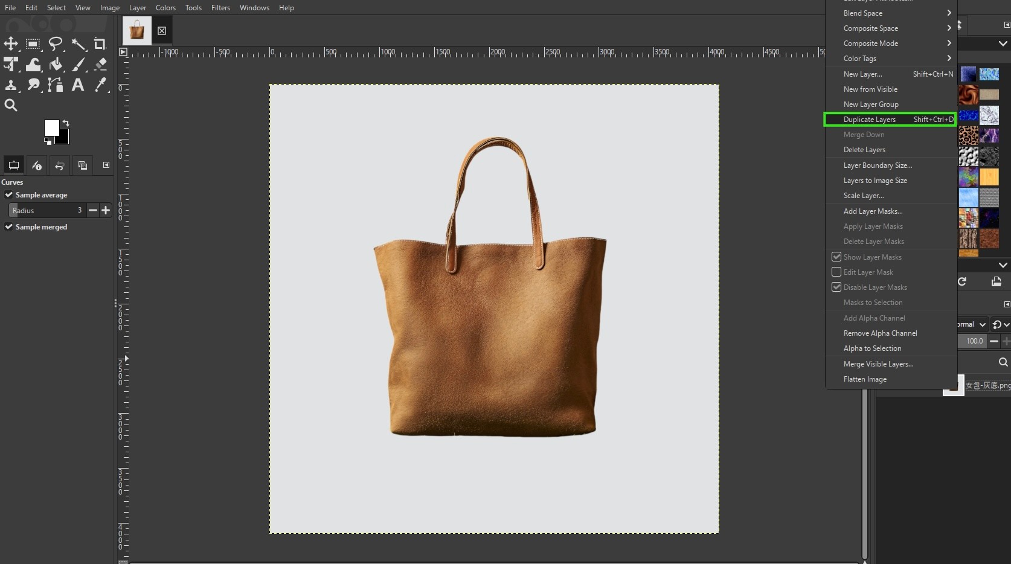1011x564 pixels.
Task: Decrease Radius with minus button
Action: [93, 210]
